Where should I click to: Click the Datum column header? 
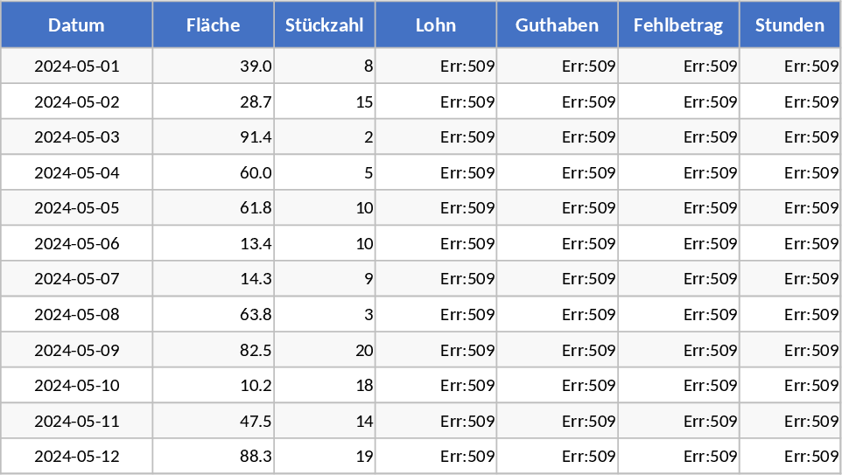click(x=76, y=24)
